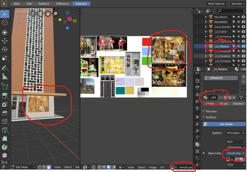
Task: Select the Measure tool
Action: click(x=5, y=76)
